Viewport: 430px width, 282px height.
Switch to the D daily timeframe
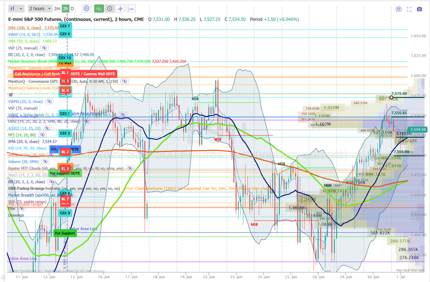(x=72, y=9)
